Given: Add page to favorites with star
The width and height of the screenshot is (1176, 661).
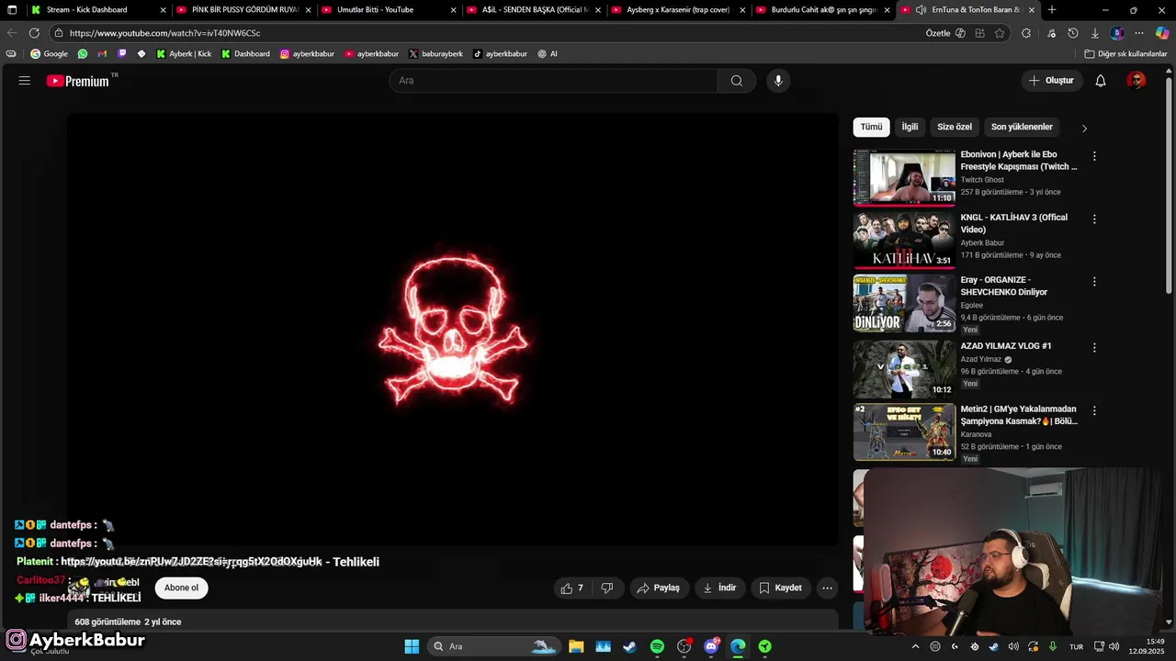Looking at the screenshot, I should [1000, 33].
